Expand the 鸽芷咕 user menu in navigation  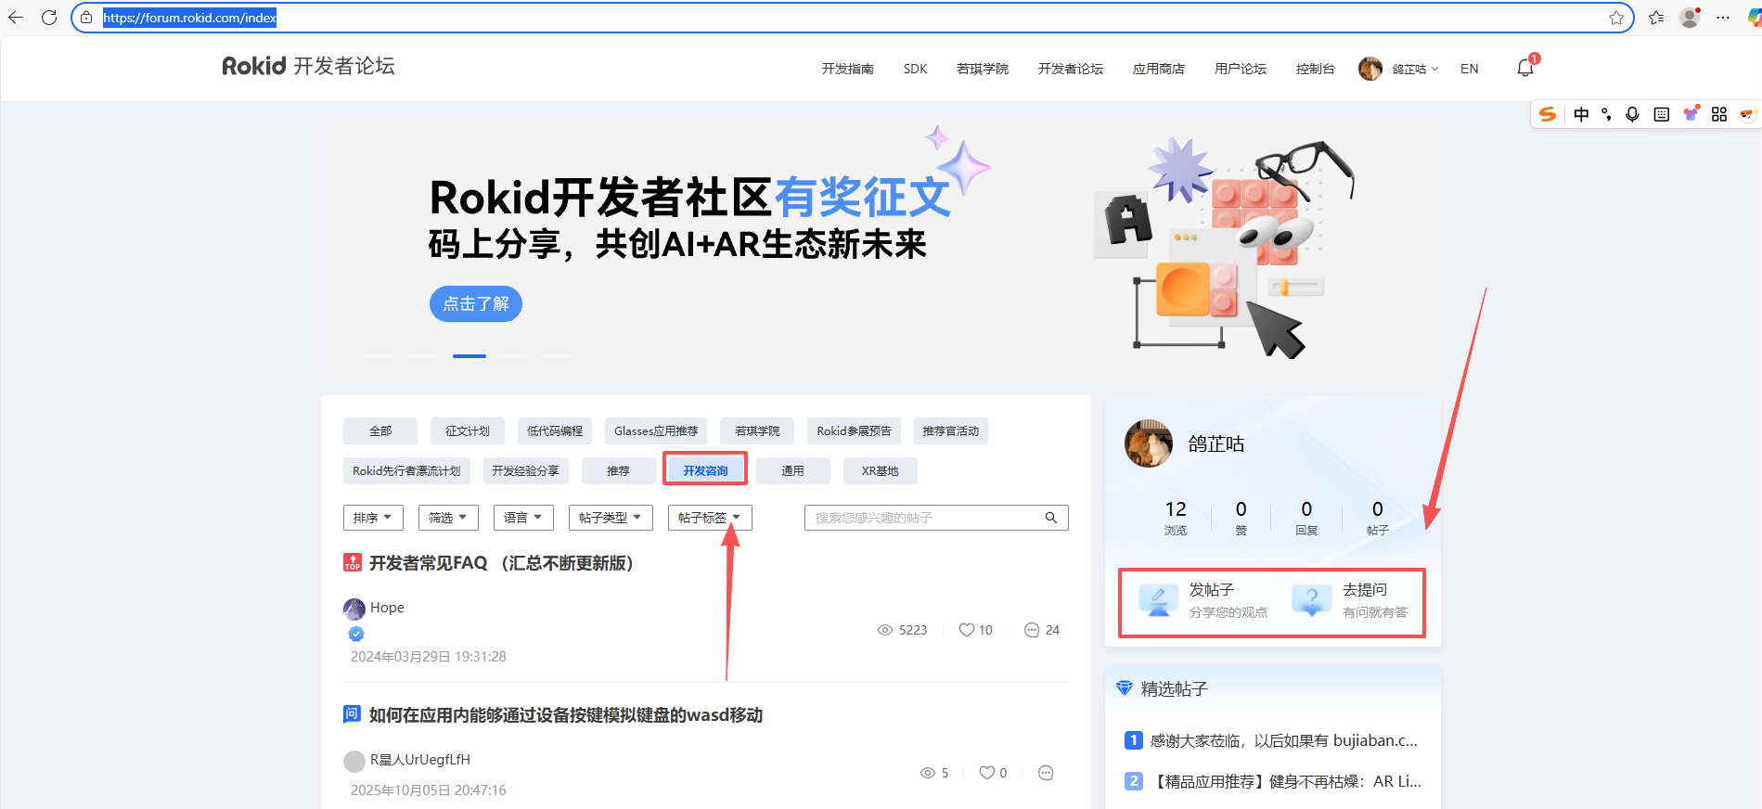pos(1415,69)
